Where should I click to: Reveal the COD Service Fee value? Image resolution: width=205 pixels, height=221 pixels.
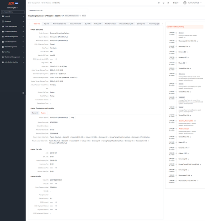pyautogui.click(x=56, y=168)
